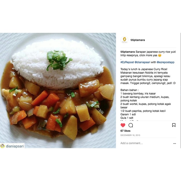This screenshot has width=181, height=181.
Task: Open comments via speech bubble icon
Action: tap(131, 125)
